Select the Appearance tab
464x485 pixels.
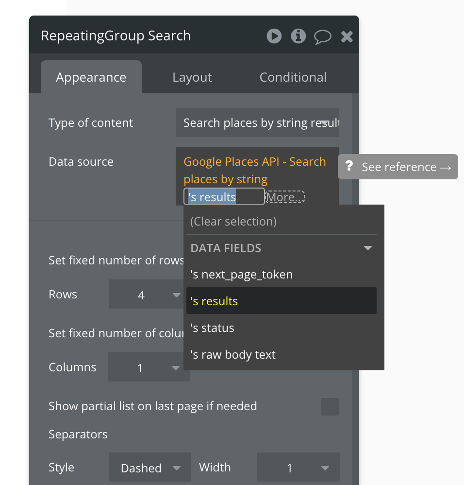[x=91, y=77]
